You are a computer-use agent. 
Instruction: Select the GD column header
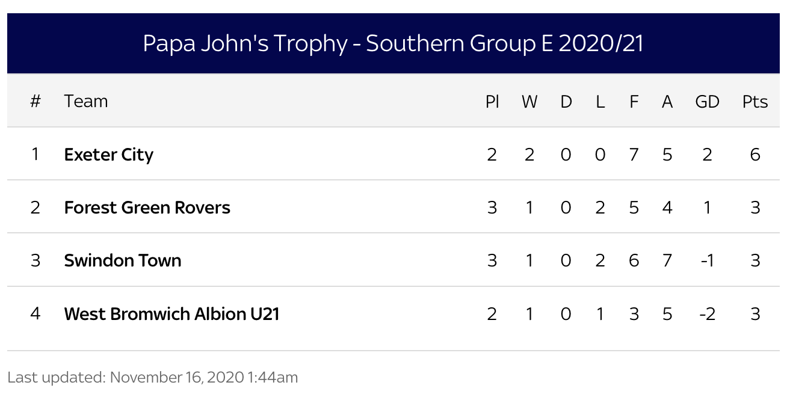tap(708, 102)
